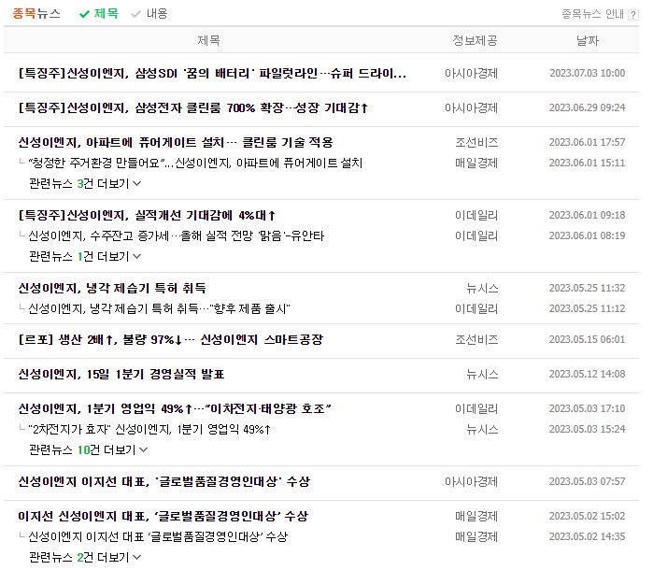Click the 정보제공 column header
This screenshot has height=570, width=653.
[x=475, y=40]
